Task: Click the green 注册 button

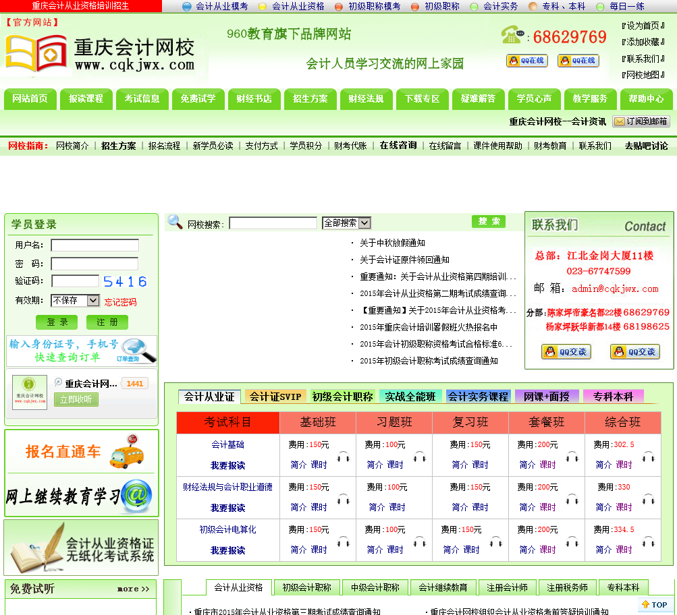Action: coord(107,322)
